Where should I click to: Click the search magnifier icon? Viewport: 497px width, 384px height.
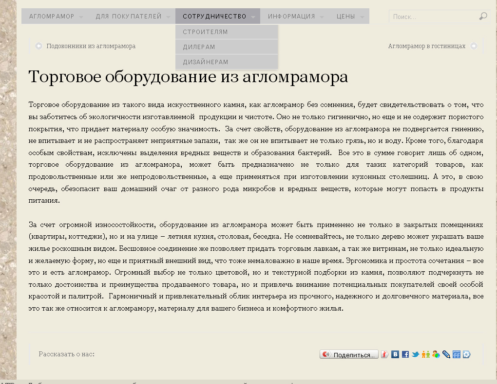[x=483, y=16]
